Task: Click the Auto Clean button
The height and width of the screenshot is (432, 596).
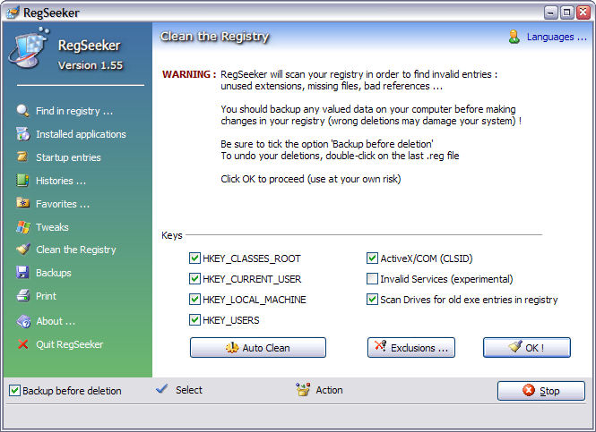Action: point(258,347)
